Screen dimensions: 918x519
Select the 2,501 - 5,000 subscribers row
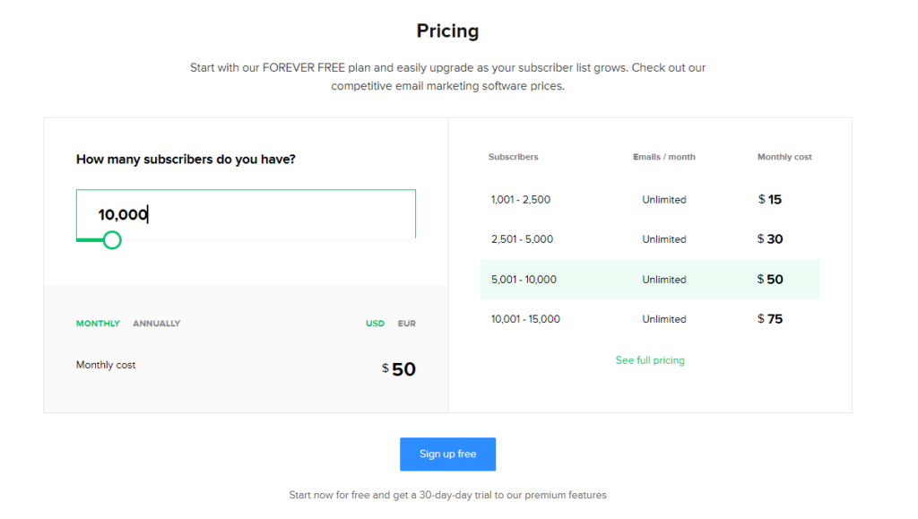click(x=650, y=239)
